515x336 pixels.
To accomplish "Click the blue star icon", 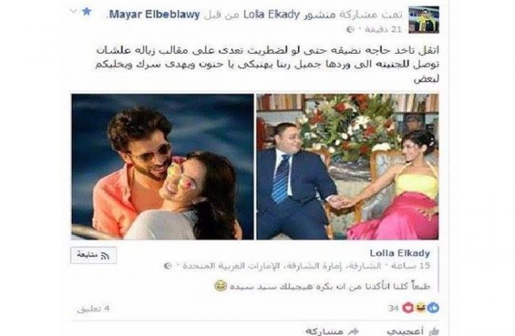I will pyautogui.click(x=86, y=12).
